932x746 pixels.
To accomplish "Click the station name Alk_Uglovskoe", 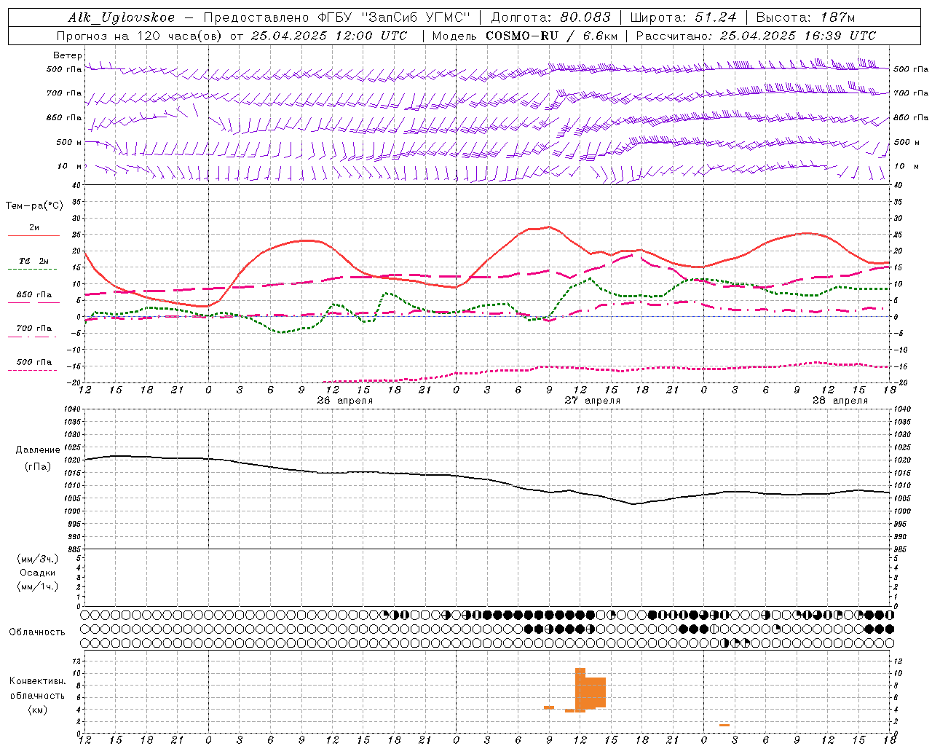I will [x=122, y=17].
